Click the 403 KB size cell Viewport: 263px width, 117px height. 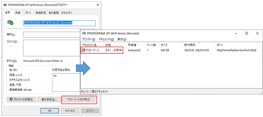click(x=165, y=50)
